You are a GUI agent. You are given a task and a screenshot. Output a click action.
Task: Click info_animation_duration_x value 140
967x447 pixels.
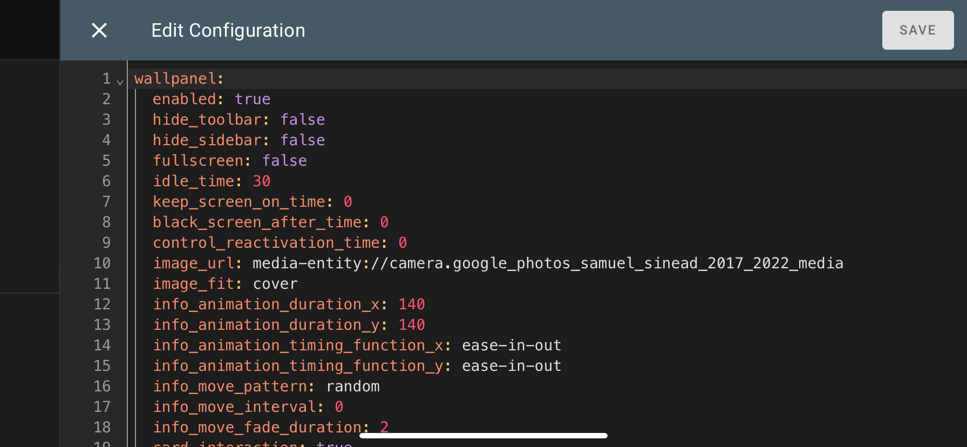[411, 304]
